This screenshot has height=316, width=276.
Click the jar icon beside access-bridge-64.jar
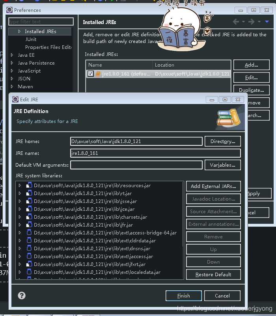pyautogui.click(x=29, y=232)
